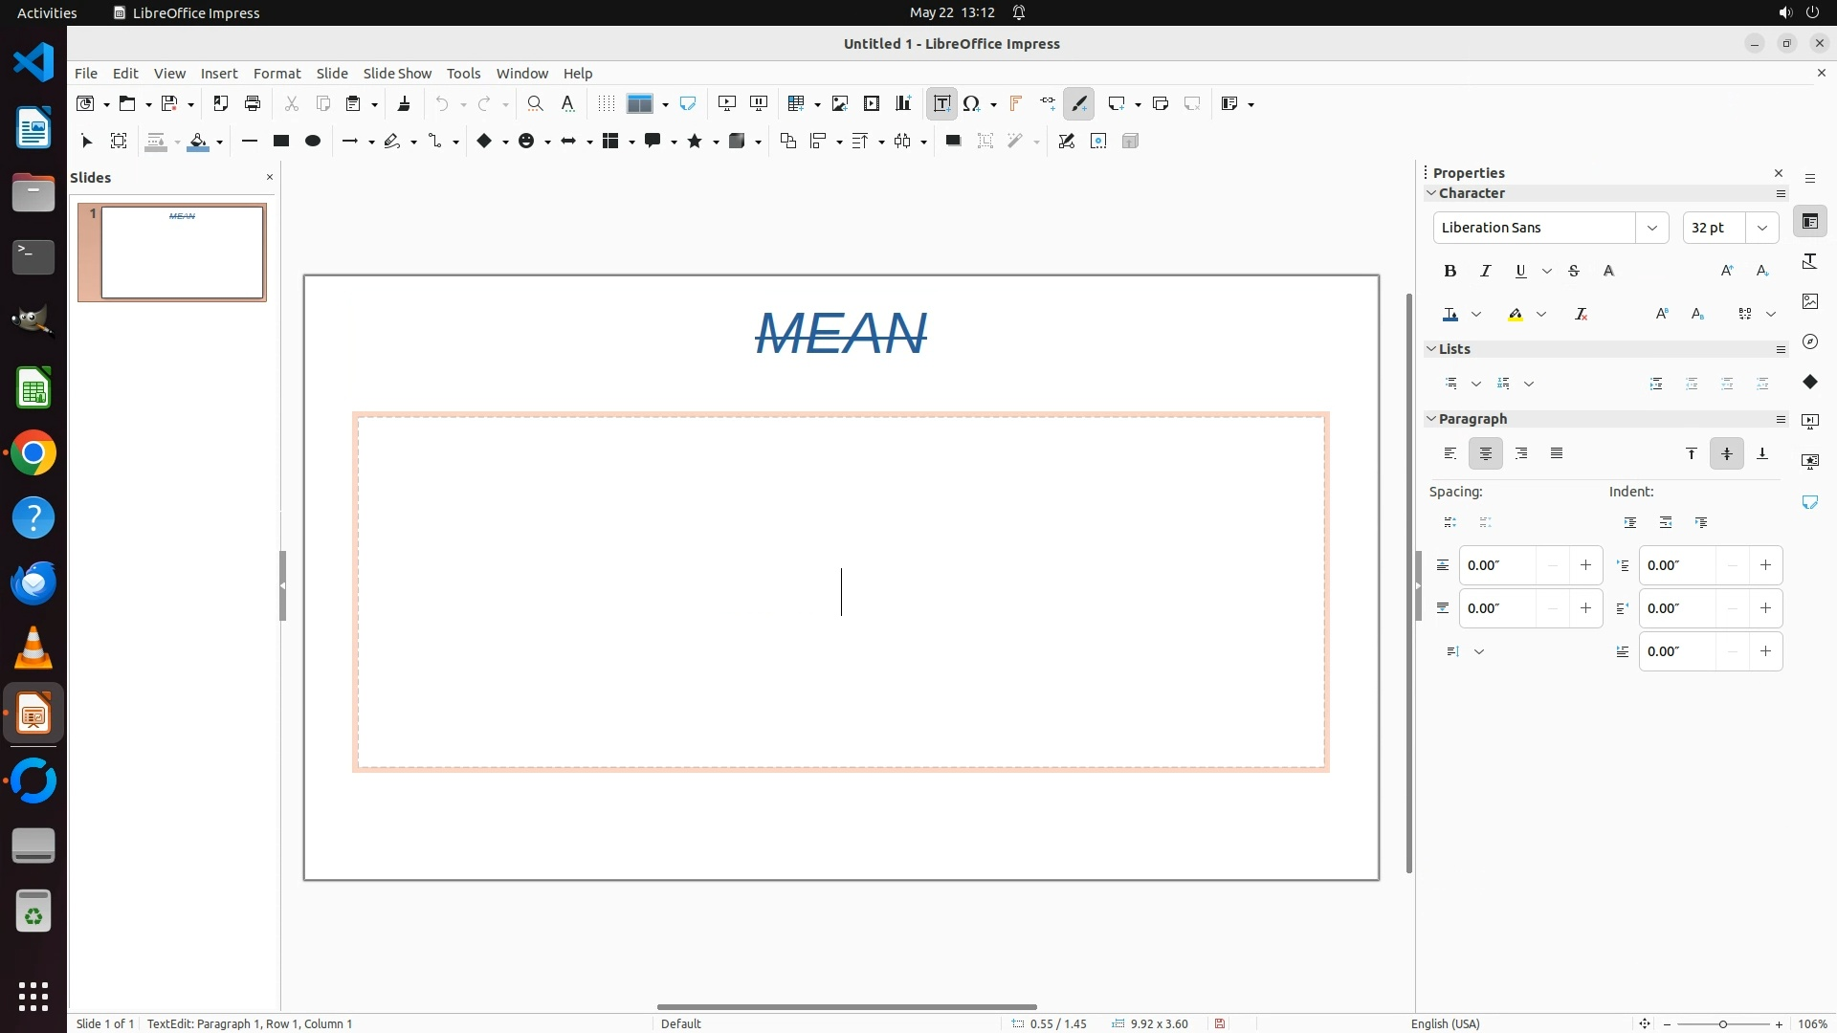Toggle Bold in Character panel
Viewport: 1837px width, 1033px height.
1450,271
